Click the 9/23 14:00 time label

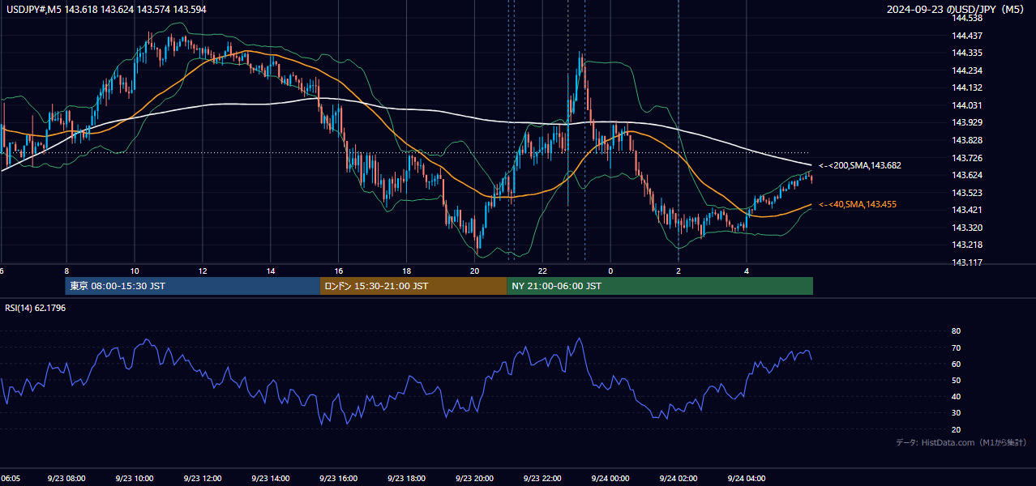click(271, 479)
